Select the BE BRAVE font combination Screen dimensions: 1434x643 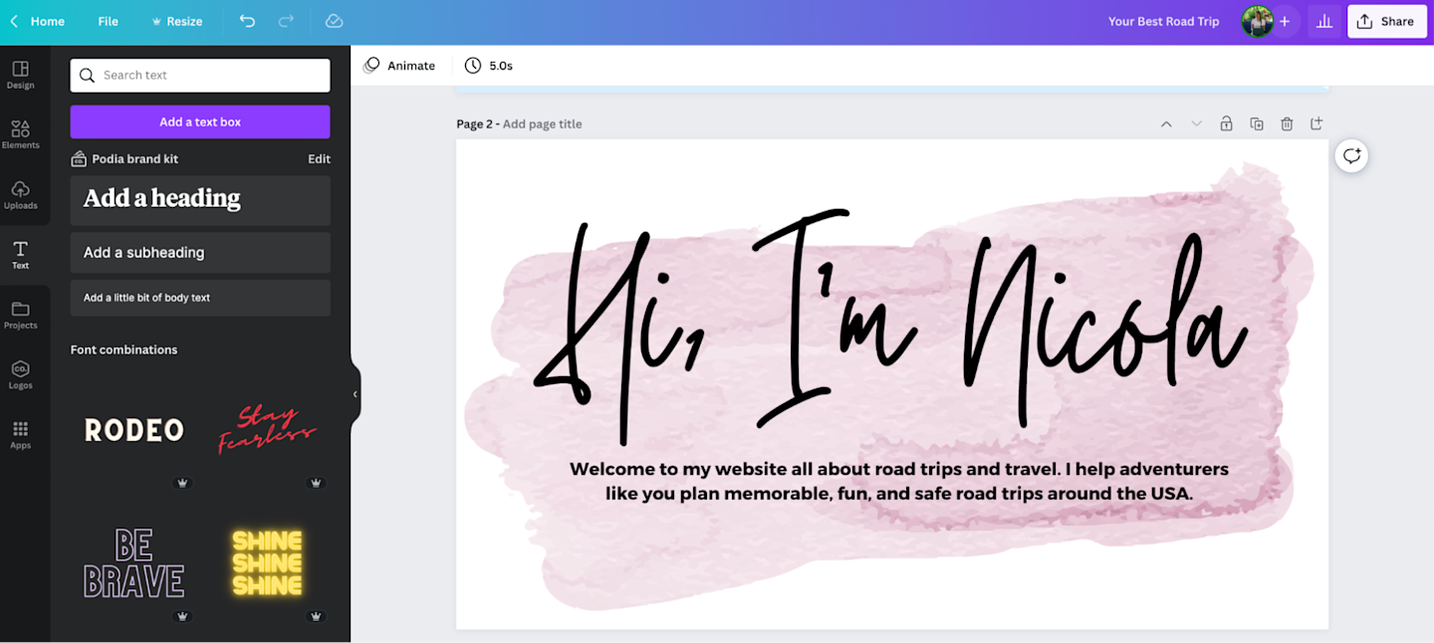[133, 563]
